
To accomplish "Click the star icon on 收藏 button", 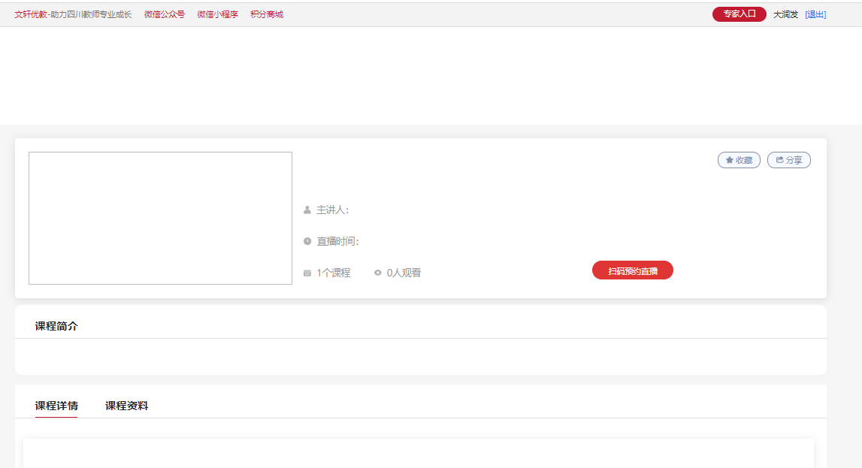I will coord(729,160).
